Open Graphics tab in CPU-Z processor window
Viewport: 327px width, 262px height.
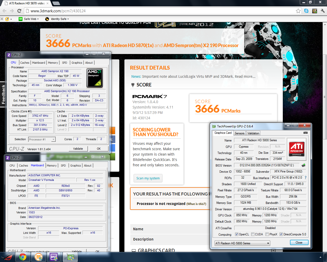(77, 63)
